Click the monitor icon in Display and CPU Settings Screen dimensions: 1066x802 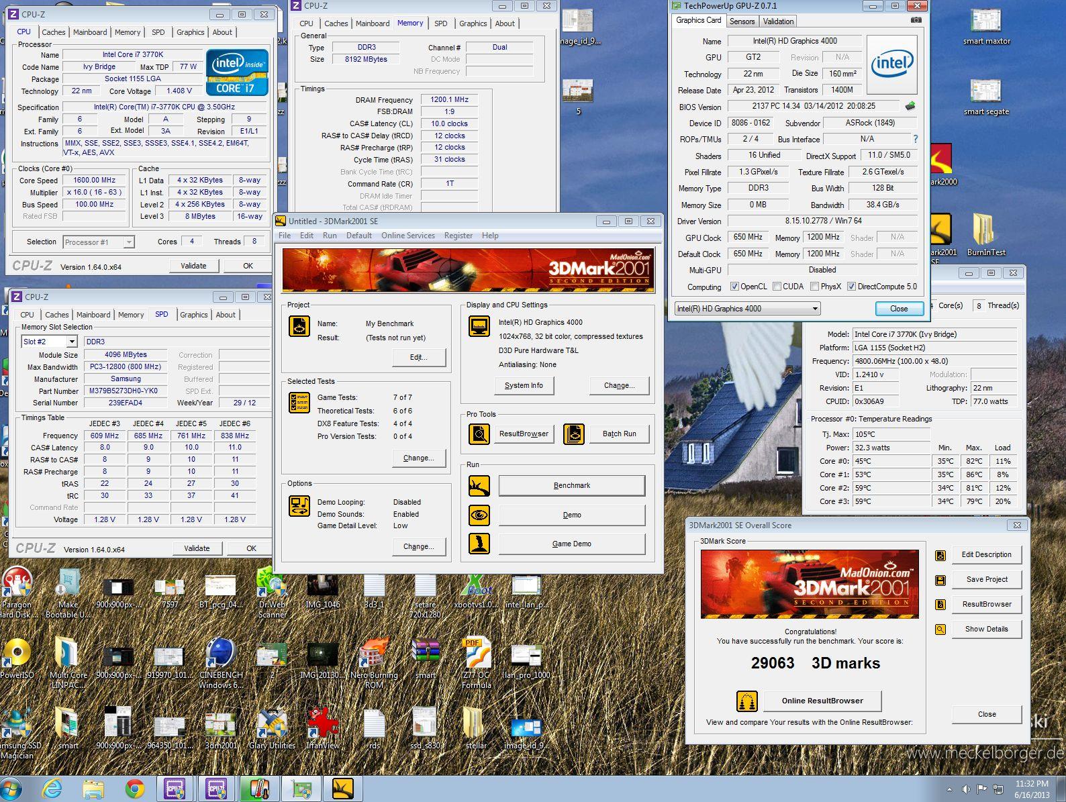479,326
